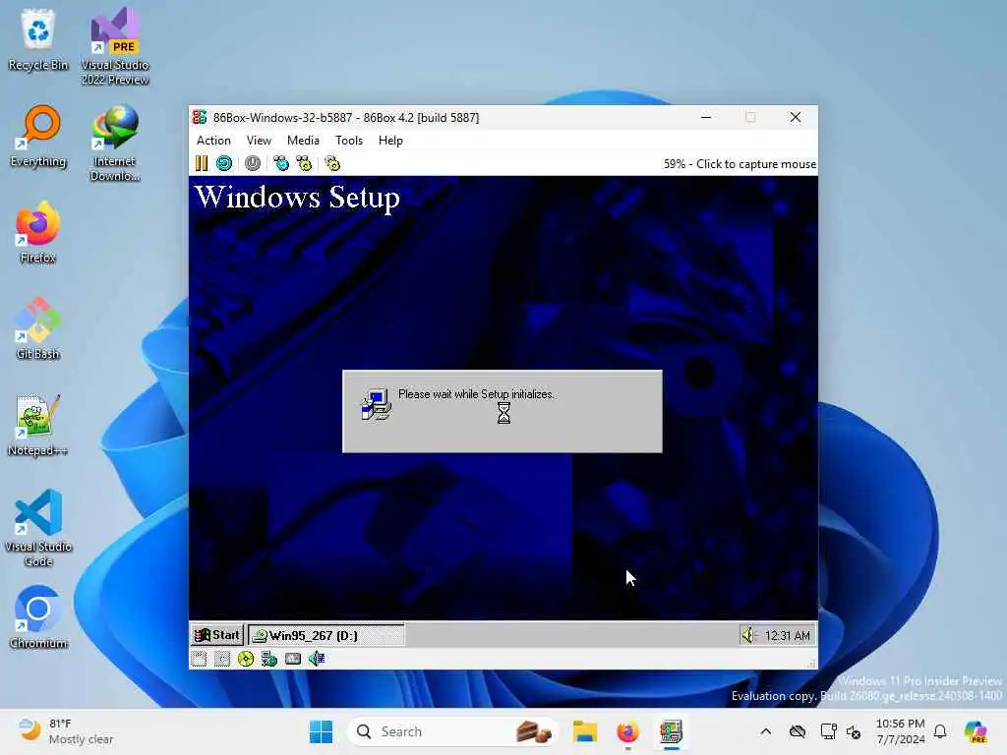Click the yellow Ctrl+Alt+Esc gear icon
Screen dimensions: 1007x755
pos(304,164)
